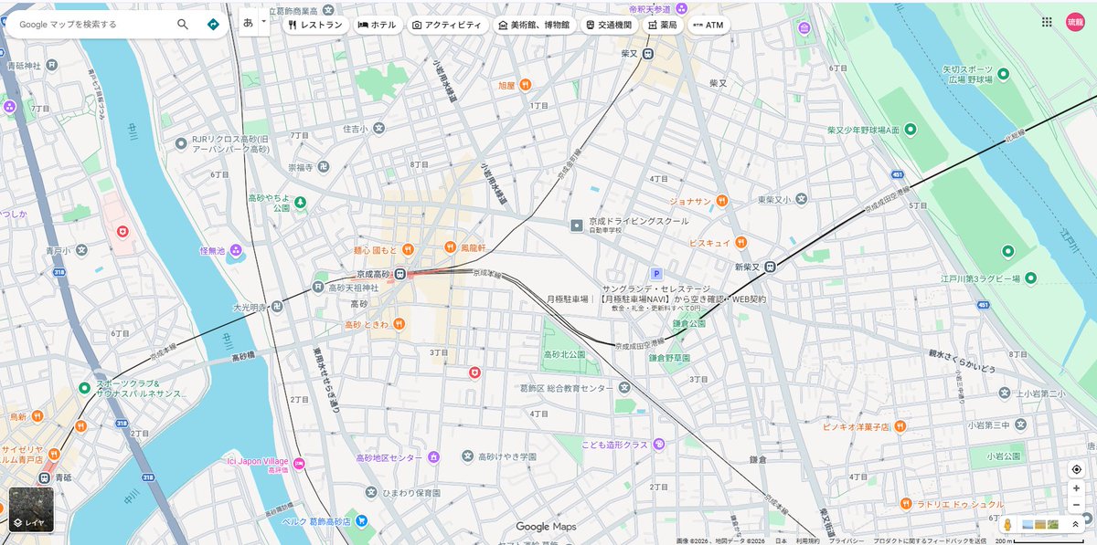
Task: Click the 高砂やちよ公園 park marker
Action: click(300, 202)
